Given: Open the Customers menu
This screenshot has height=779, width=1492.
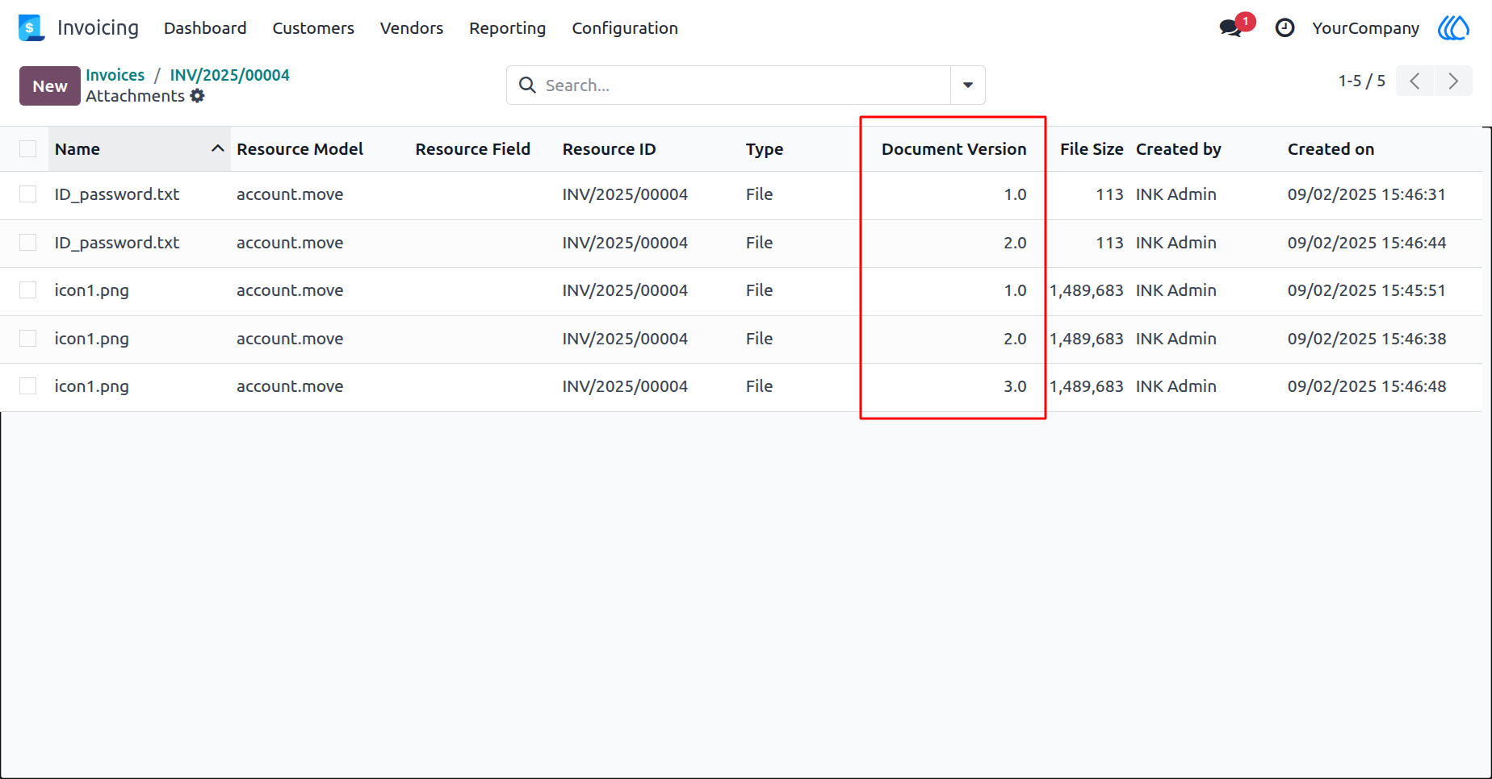Looking at the screenshot, I should click(313, 28).
